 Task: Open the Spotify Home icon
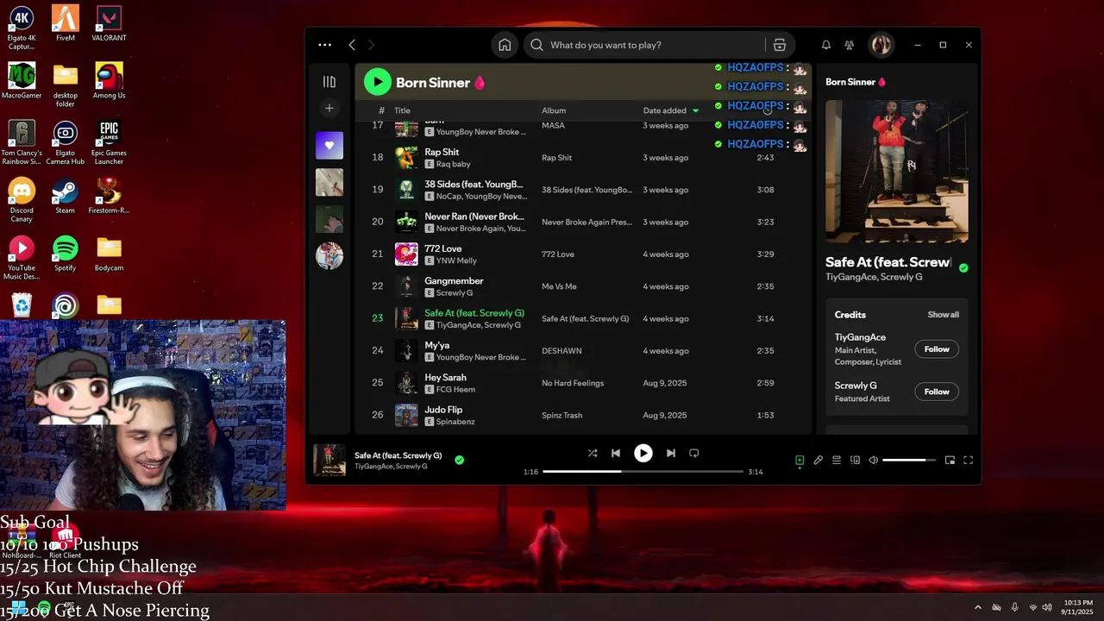click(x=505, y=45)
